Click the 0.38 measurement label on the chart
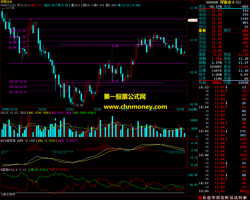The image size is (250, 200). 115,81
